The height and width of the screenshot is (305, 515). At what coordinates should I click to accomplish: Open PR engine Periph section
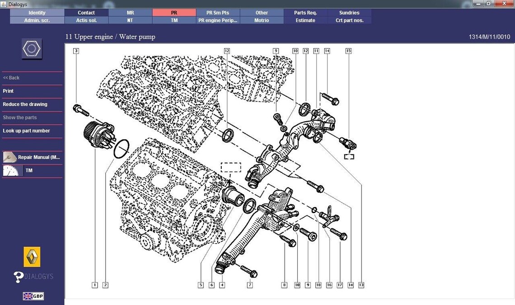point(218,20)
